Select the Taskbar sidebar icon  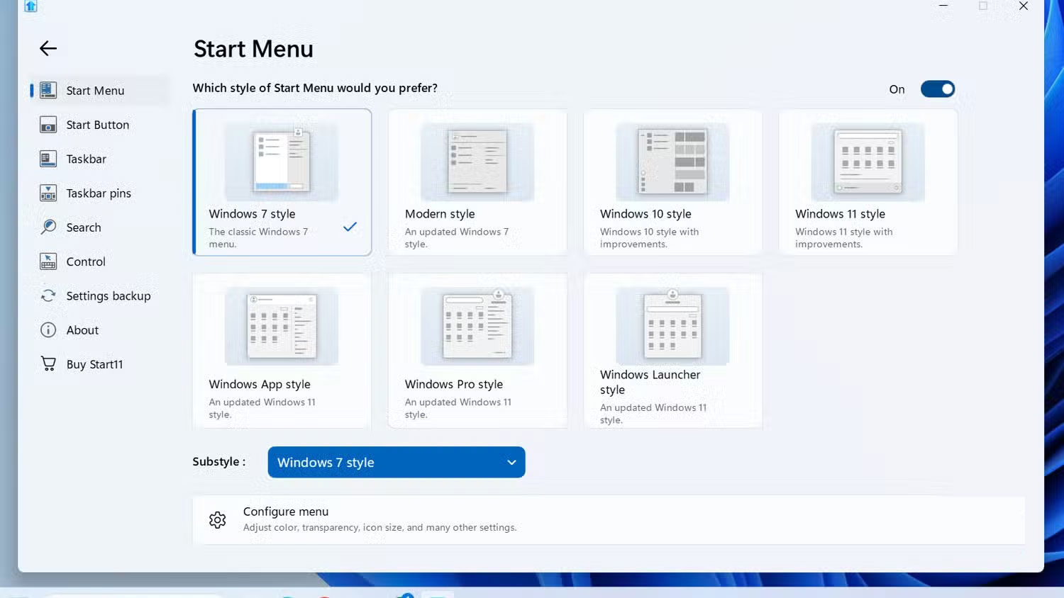(48, 159)
